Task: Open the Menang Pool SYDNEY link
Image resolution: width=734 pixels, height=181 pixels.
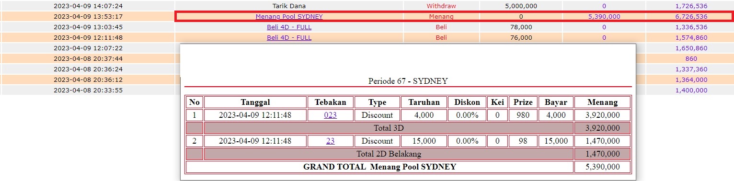Action: [x=289, y=16]
